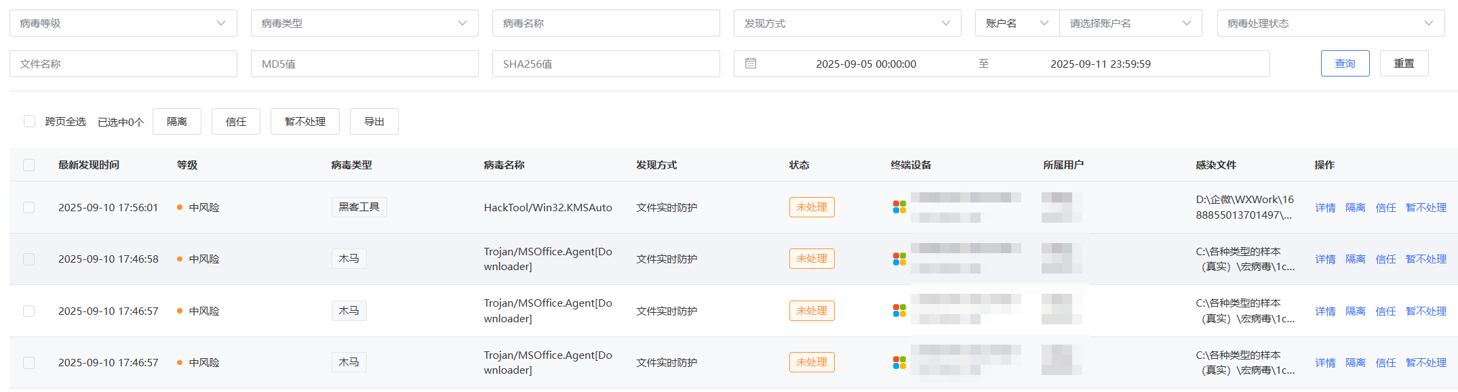Open 详情 link for the KMSAuto row

click(x=1325, y=208)
